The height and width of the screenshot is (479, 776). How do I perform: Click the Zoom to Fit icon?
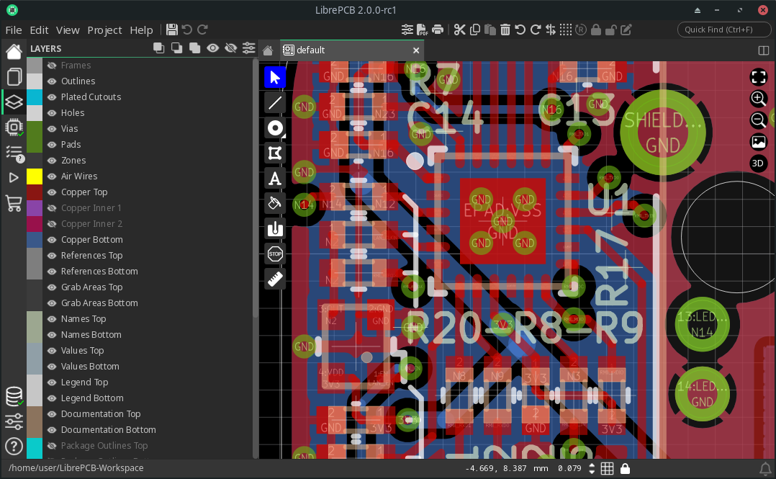point(758,77)
